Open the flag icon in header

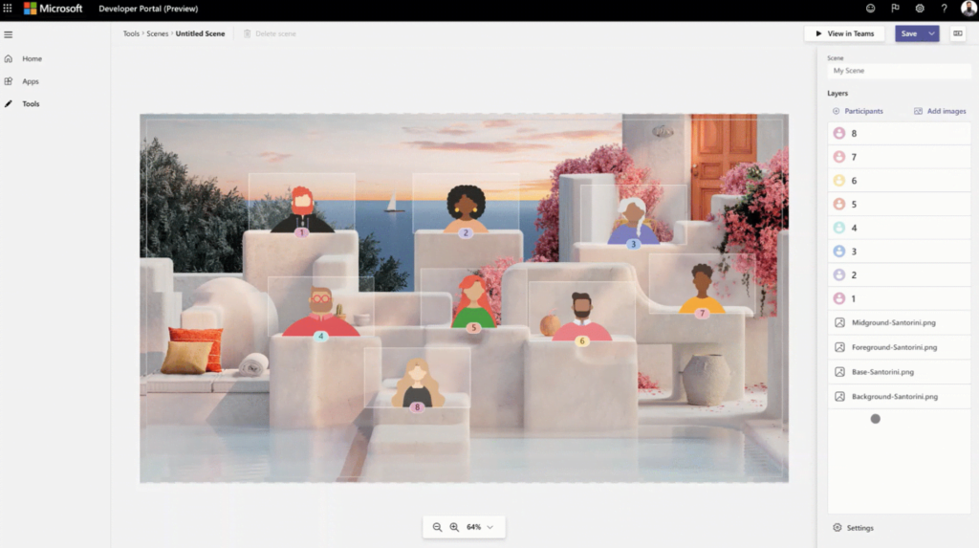tap(895, 9)
